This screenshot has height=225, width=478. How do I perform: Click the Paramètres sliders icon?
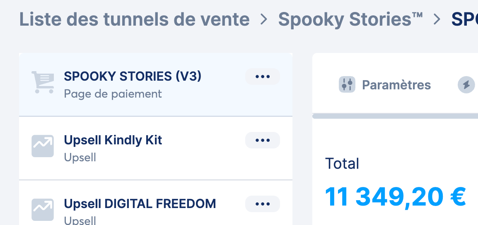coord(347,84)
